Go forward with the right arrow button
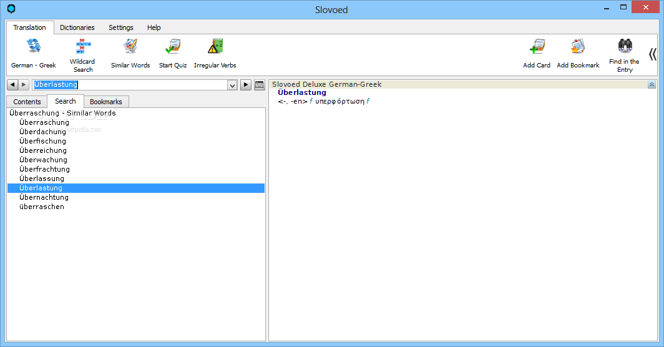The image size is (664, 347). pos(24,85)
